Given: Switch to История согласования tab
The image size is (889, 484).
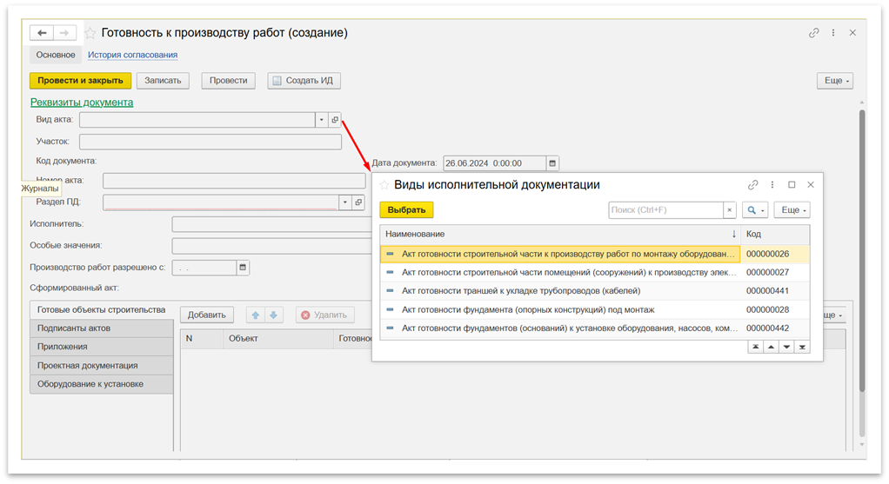Looking at the screenshot, I should pyautogui.click(x=132, y=55).
